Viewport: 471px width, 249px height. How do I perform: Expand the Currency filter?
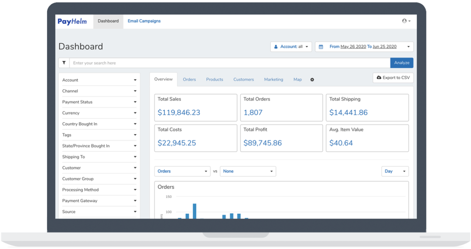click(x=99, y=113)
